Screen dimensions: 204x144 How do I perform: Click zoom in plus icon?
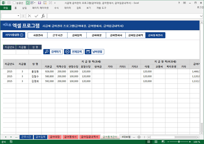click(190, 142)
